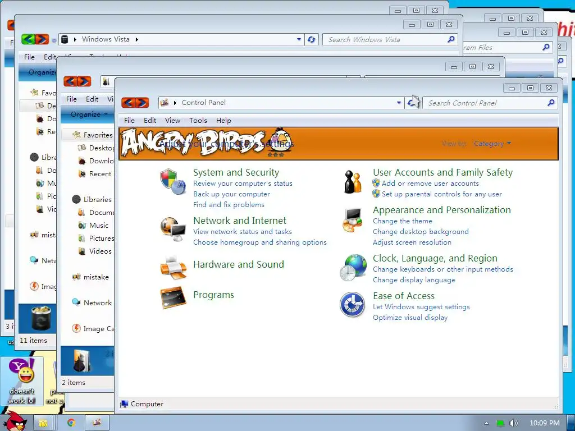Click the Angry Birds red bird Start button
The height and width of the screenshot is (431, 575).
(x=15, y=421)
